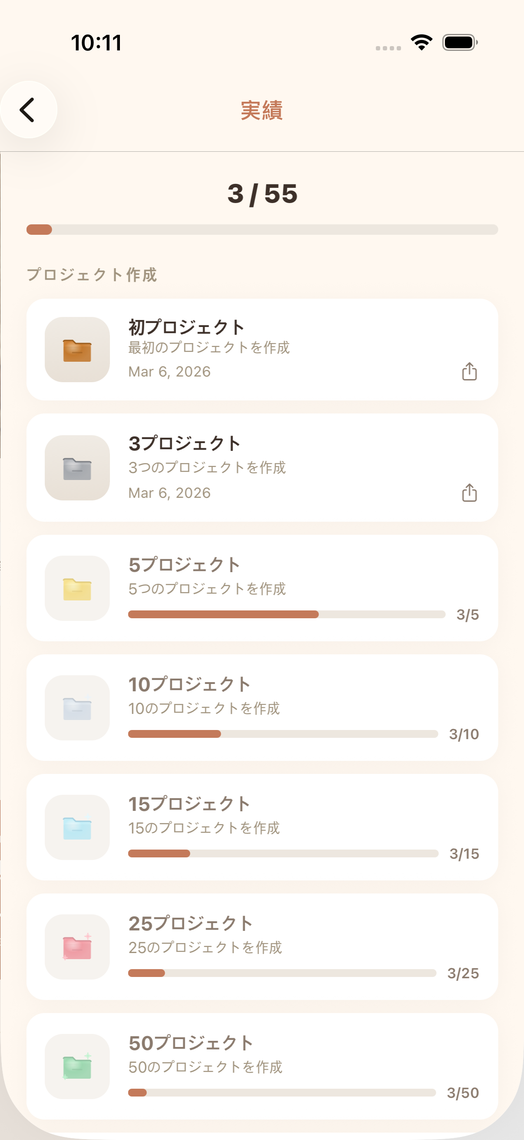
Task: Tap the pink folder badge icon
Action: [x=77, y=947]
